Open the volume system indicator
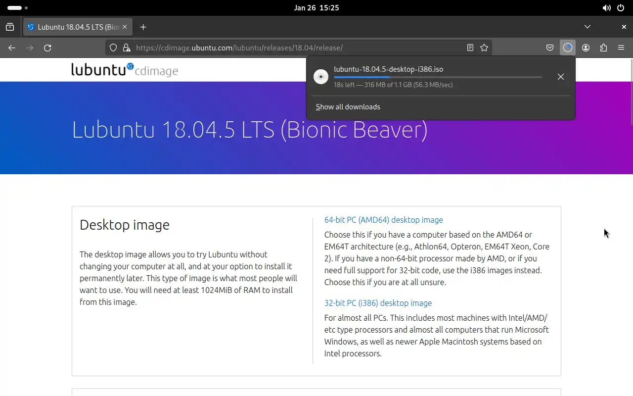This screenshot has height=396, width=633. pyautogui.click(x=606, y=8)
